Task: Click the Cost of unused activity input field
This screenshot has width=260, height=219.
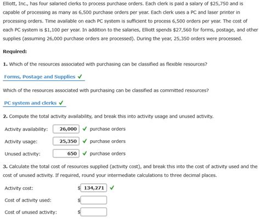Action: (x=94, y=212)
